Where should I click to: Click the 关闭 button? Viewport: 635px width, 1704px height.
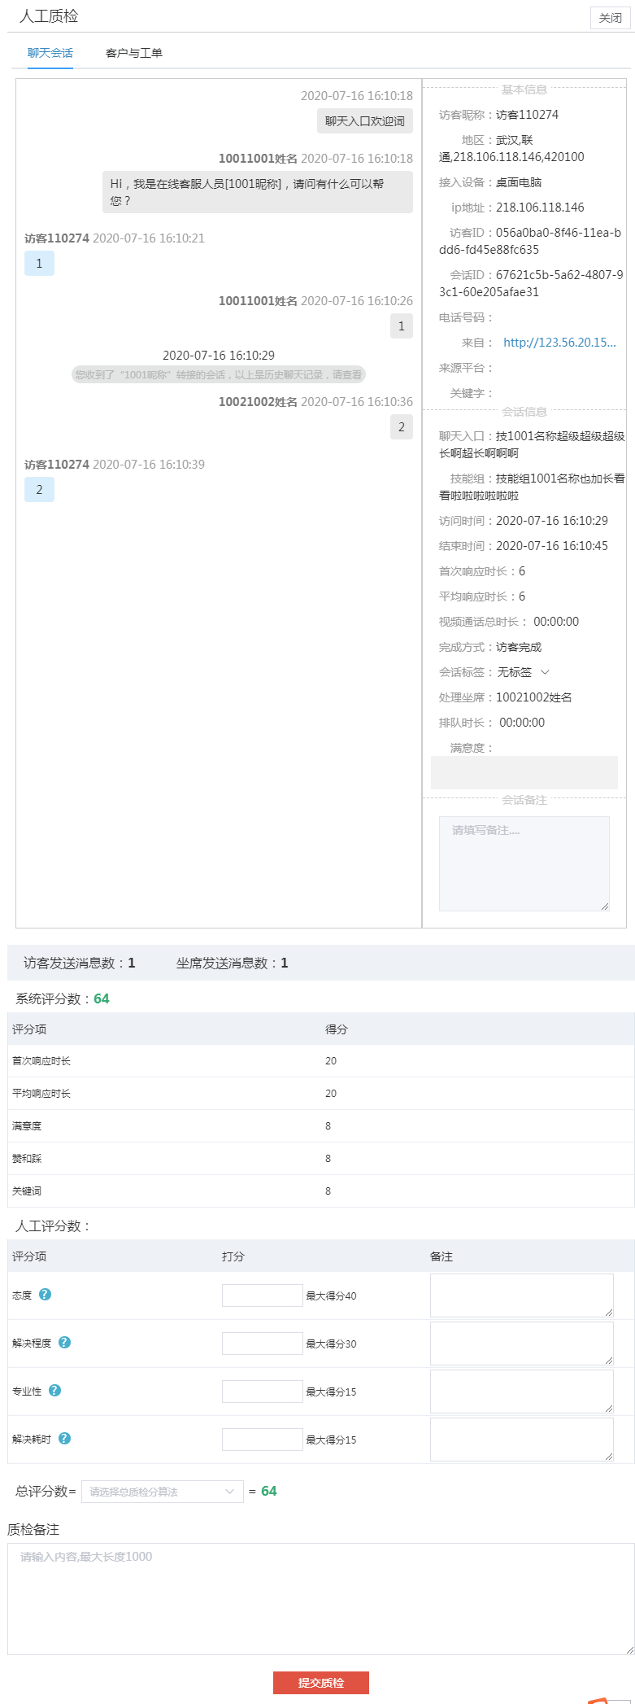click(610, 18)
